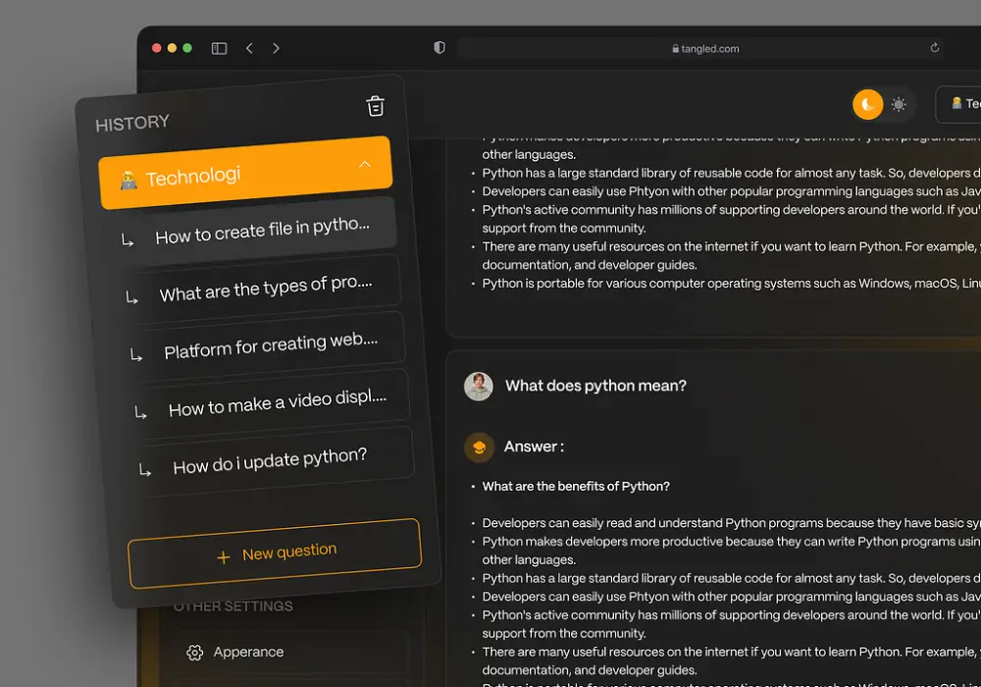Click the trash icon in History panel
The image size is (981, 687).
tap(375, 106)
